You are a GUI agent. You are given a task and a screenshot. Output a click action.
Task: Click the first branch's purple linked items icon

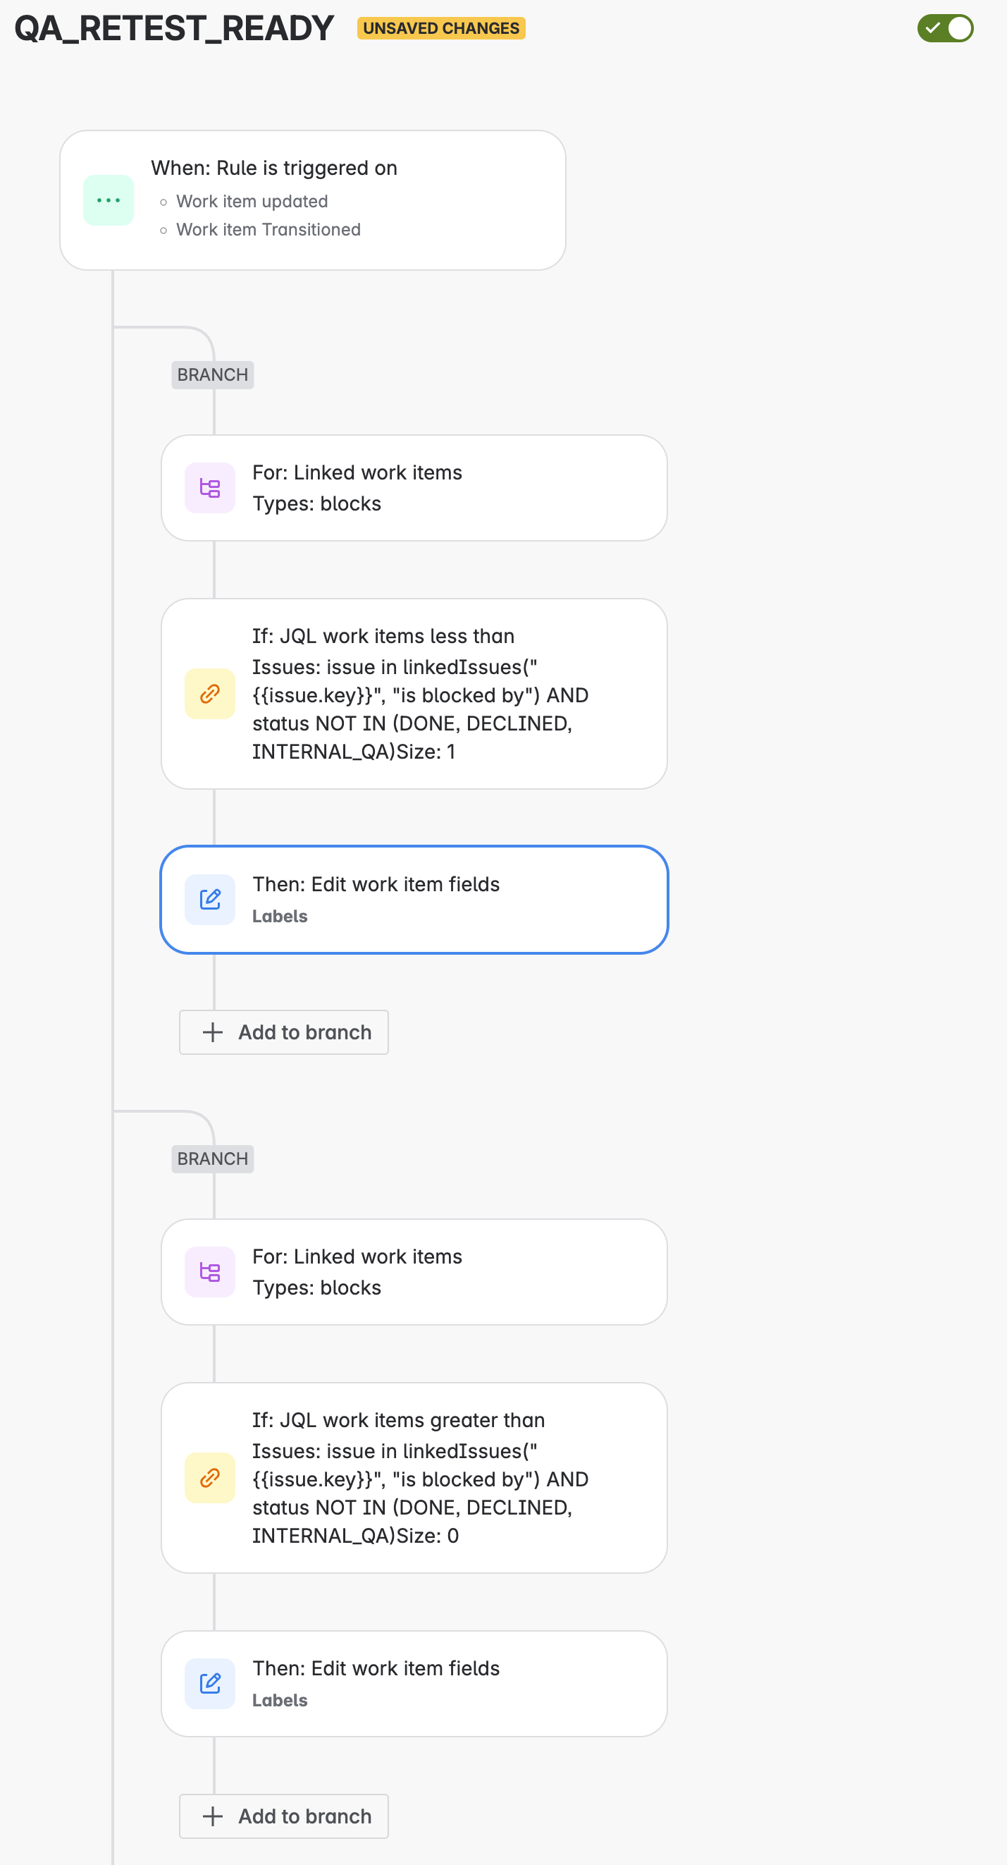click(210, 488)
